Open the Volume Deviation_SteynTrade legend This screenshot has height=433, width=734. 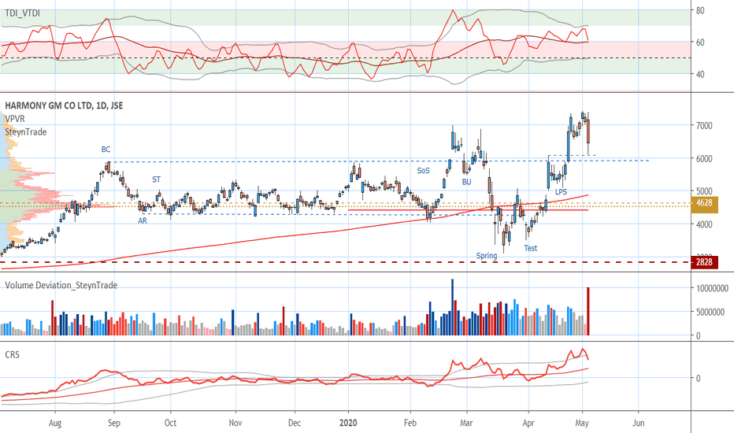[61, 285]
